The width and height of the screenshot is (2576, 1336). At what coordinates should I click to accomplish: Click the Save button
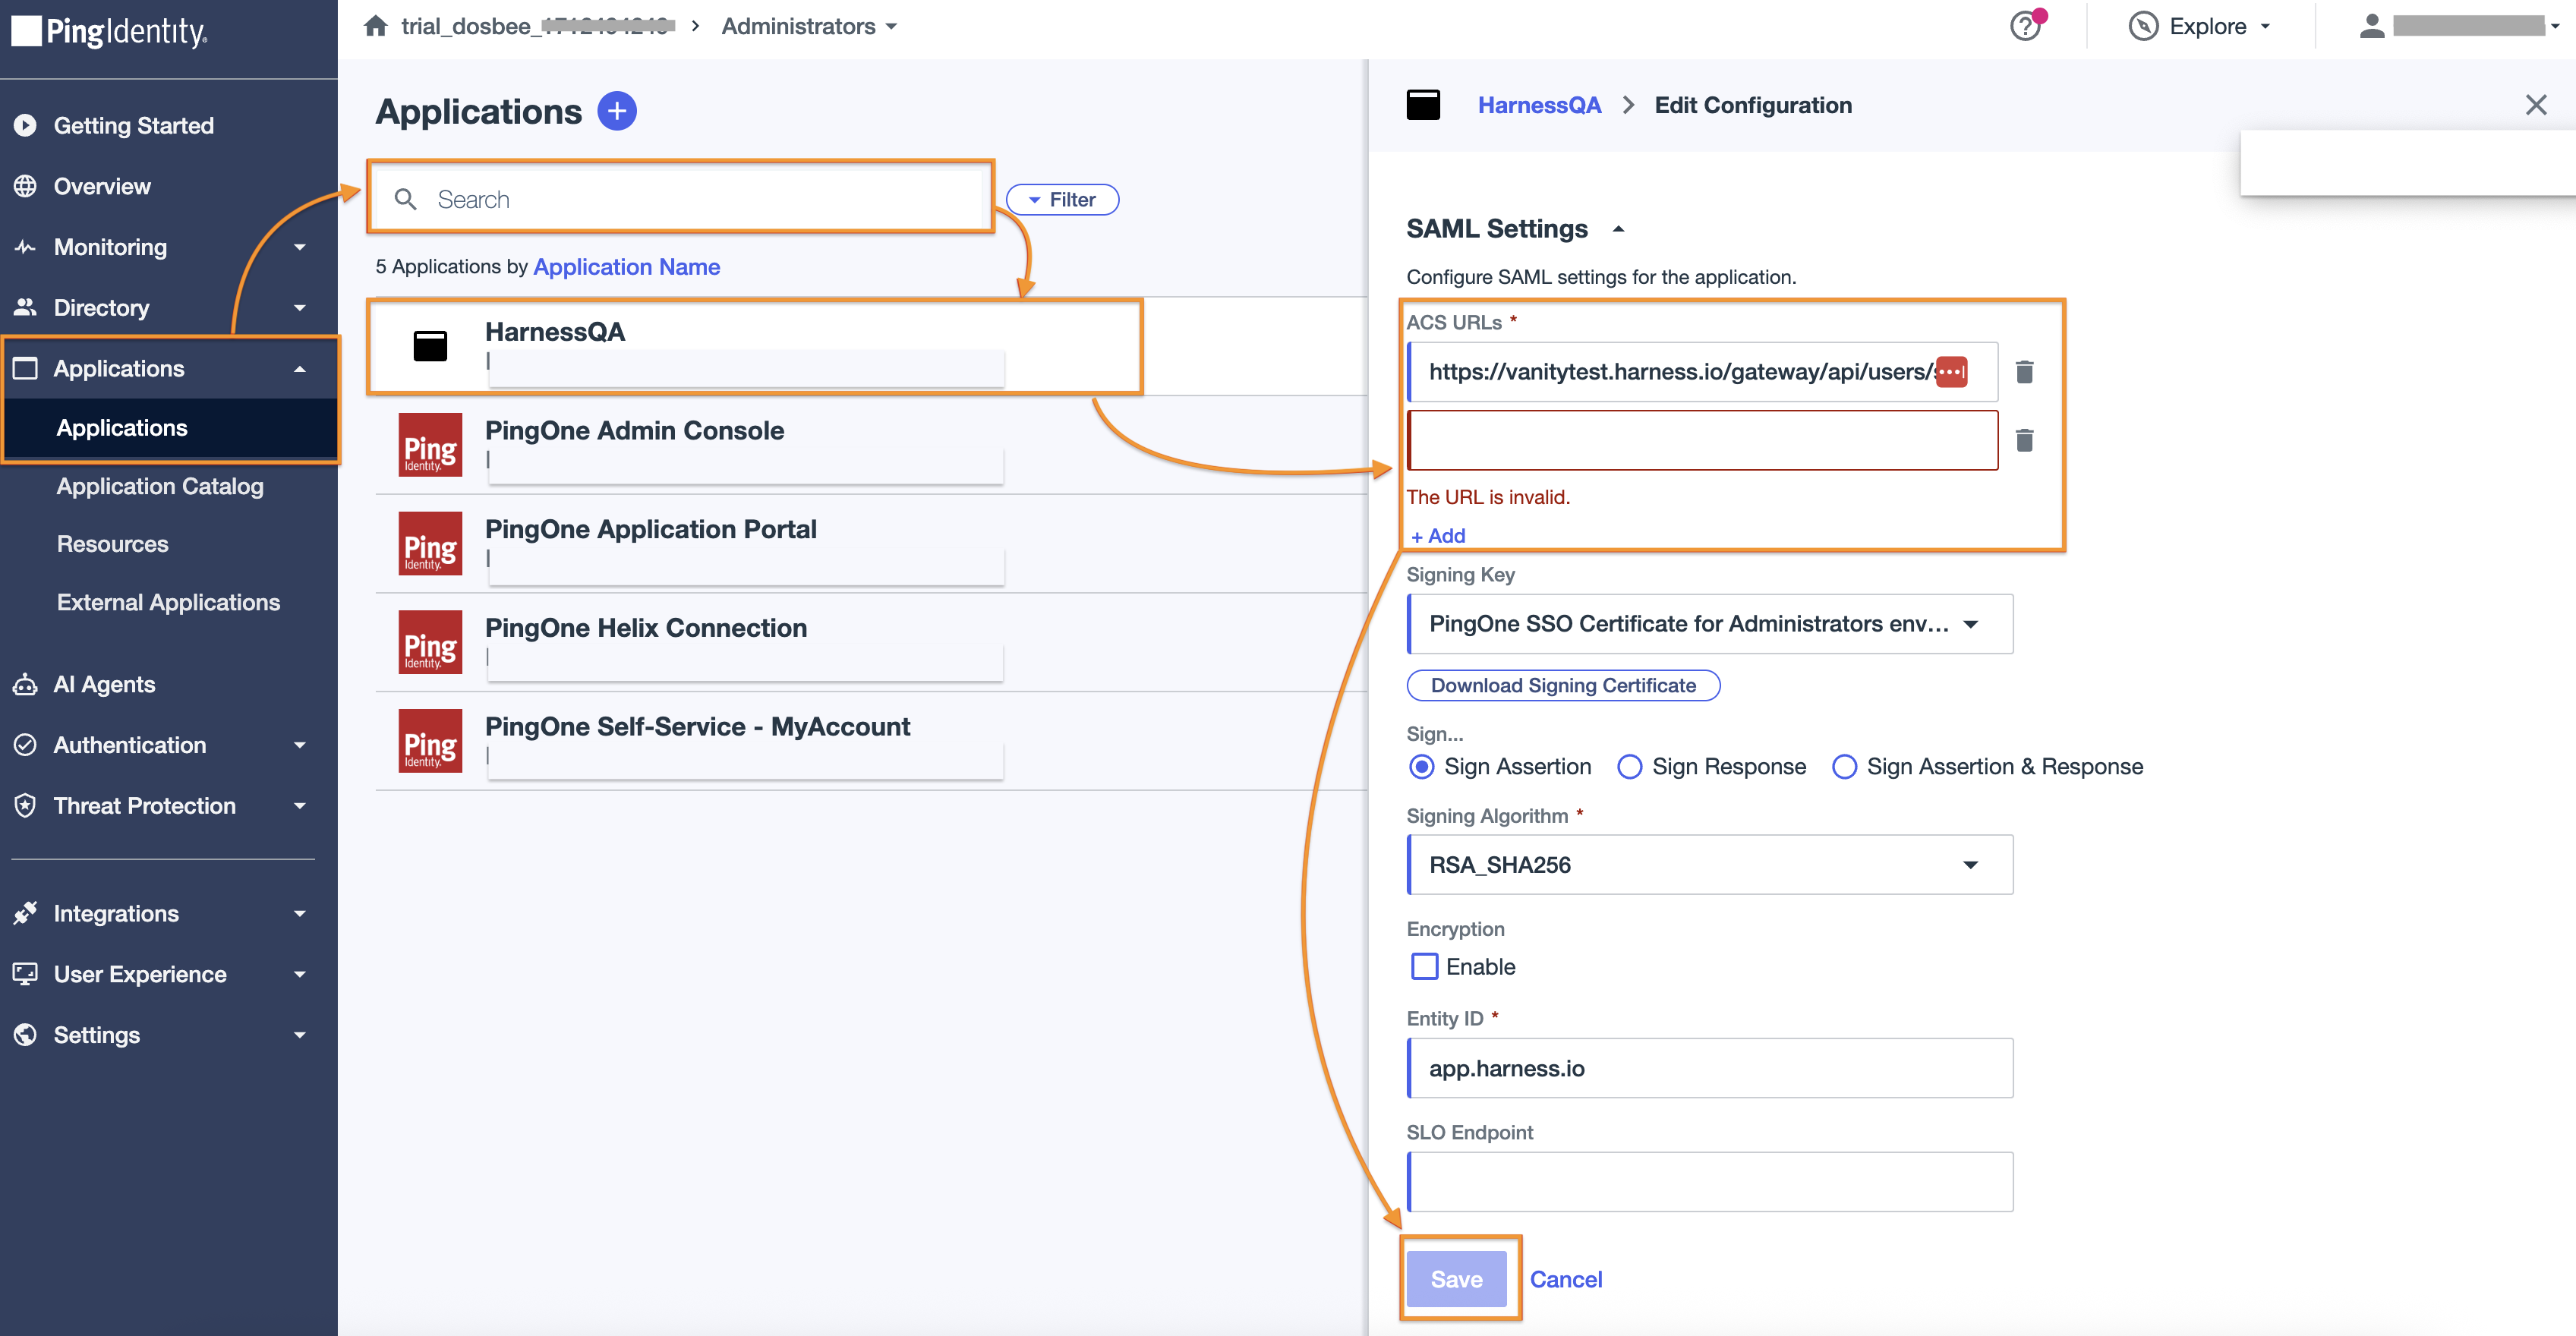tap(1456, 1279)
